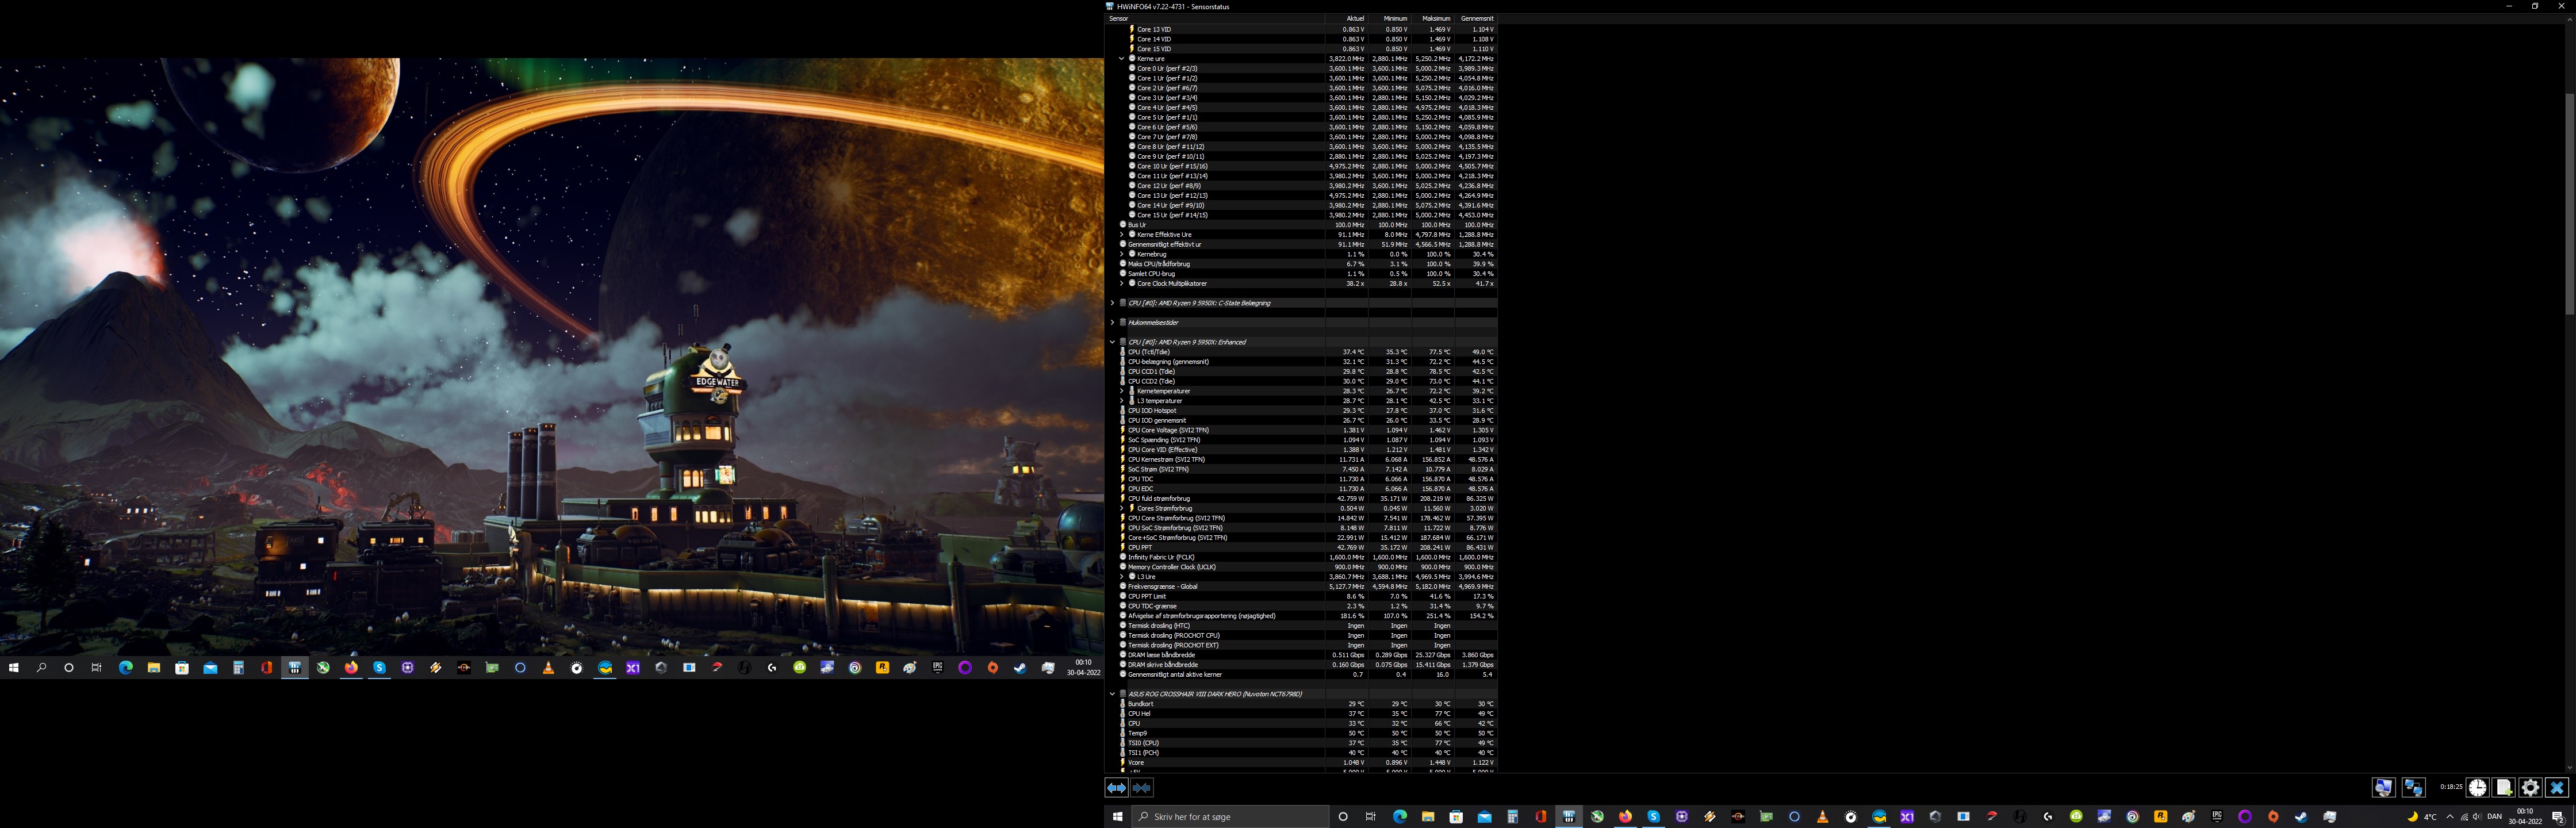The height and width of the screenshot is (828, 2576).
Task: Collapse the Kerne ure group
Action: click(x=1122, y=59)
